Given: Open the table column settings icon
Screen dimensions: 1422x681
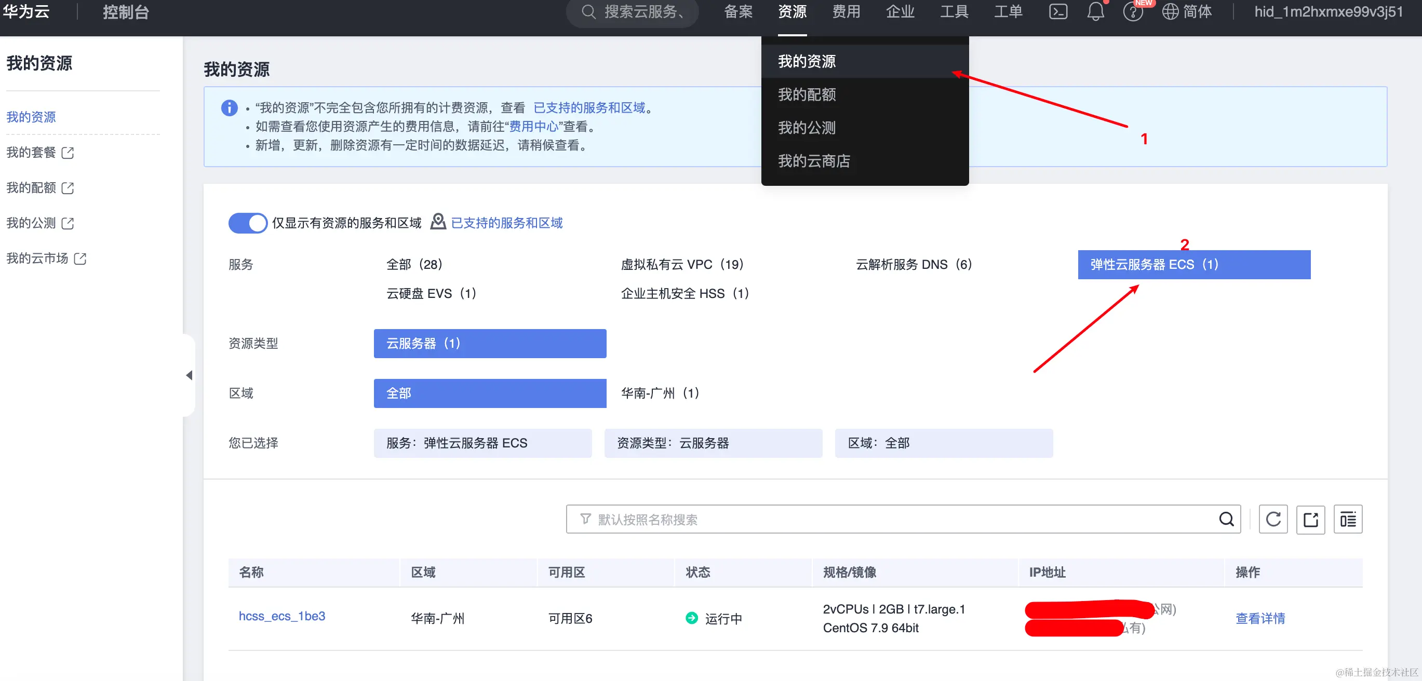Looking at the screenshot, I should (x=1348, y=519).
